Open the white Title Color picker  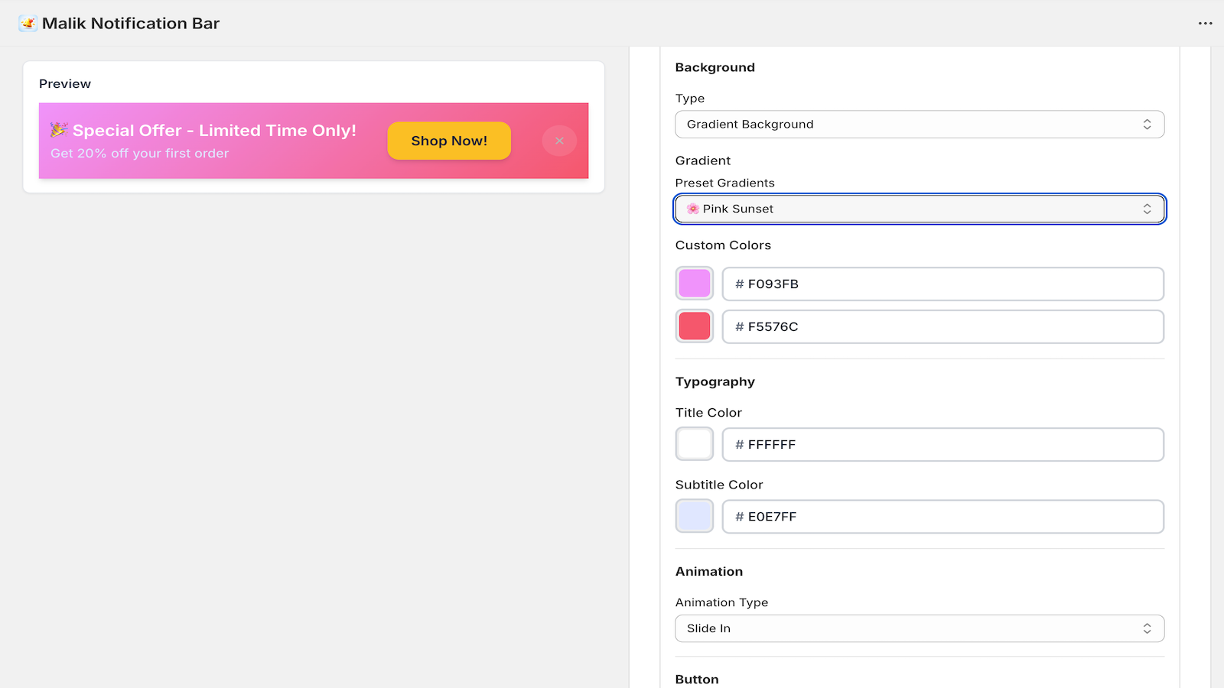(693, 443)
